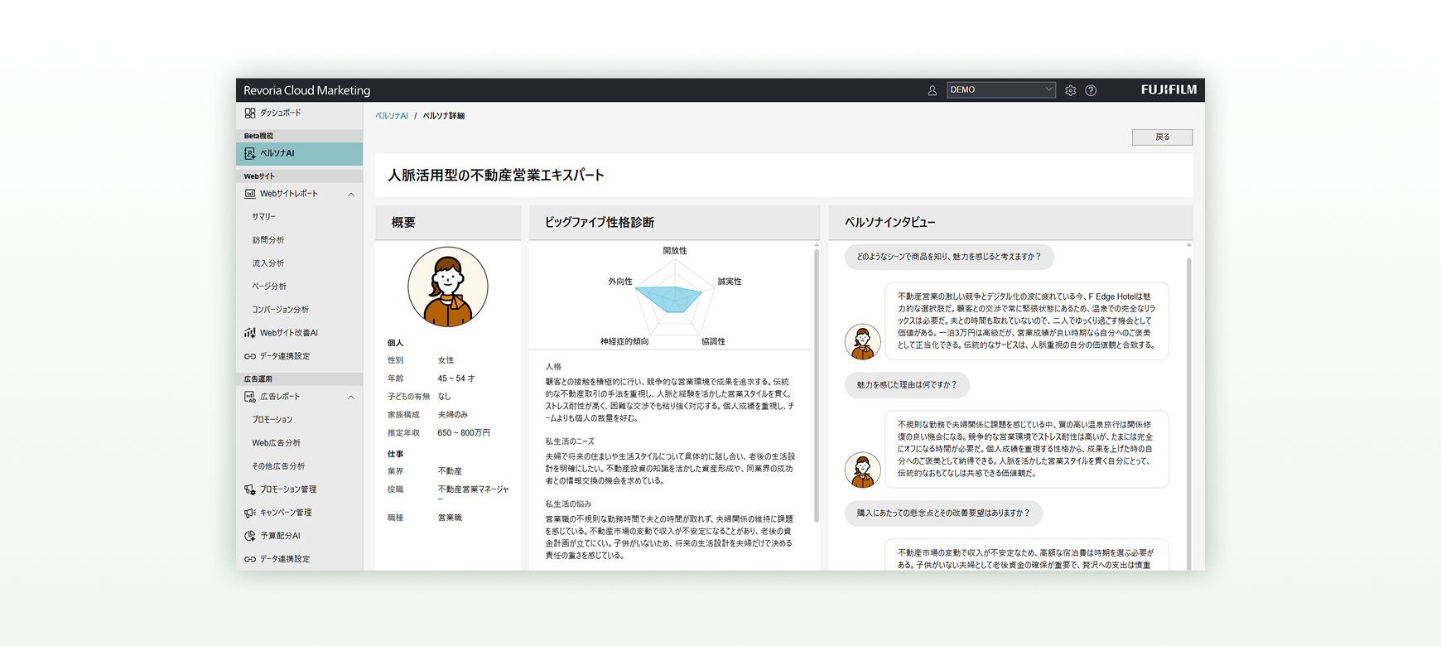Viewport: 1441px width, 646px height.
Task: Click the user account icon in header
Action: [x=932, y=90]
